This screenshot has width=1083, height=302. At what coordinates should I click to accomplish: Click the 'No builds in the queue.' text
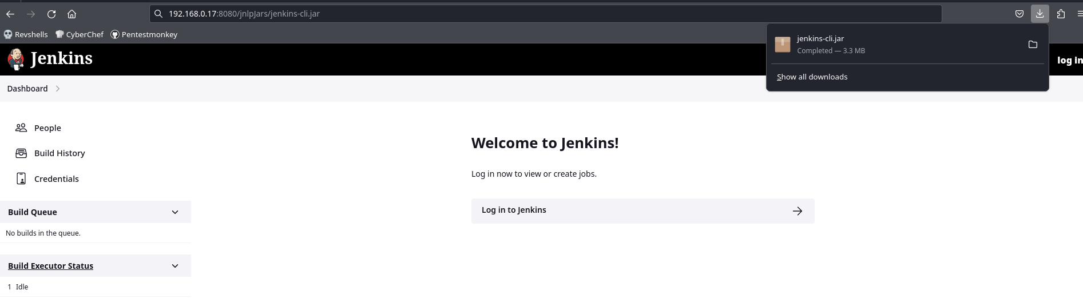(x=43, y=233)
